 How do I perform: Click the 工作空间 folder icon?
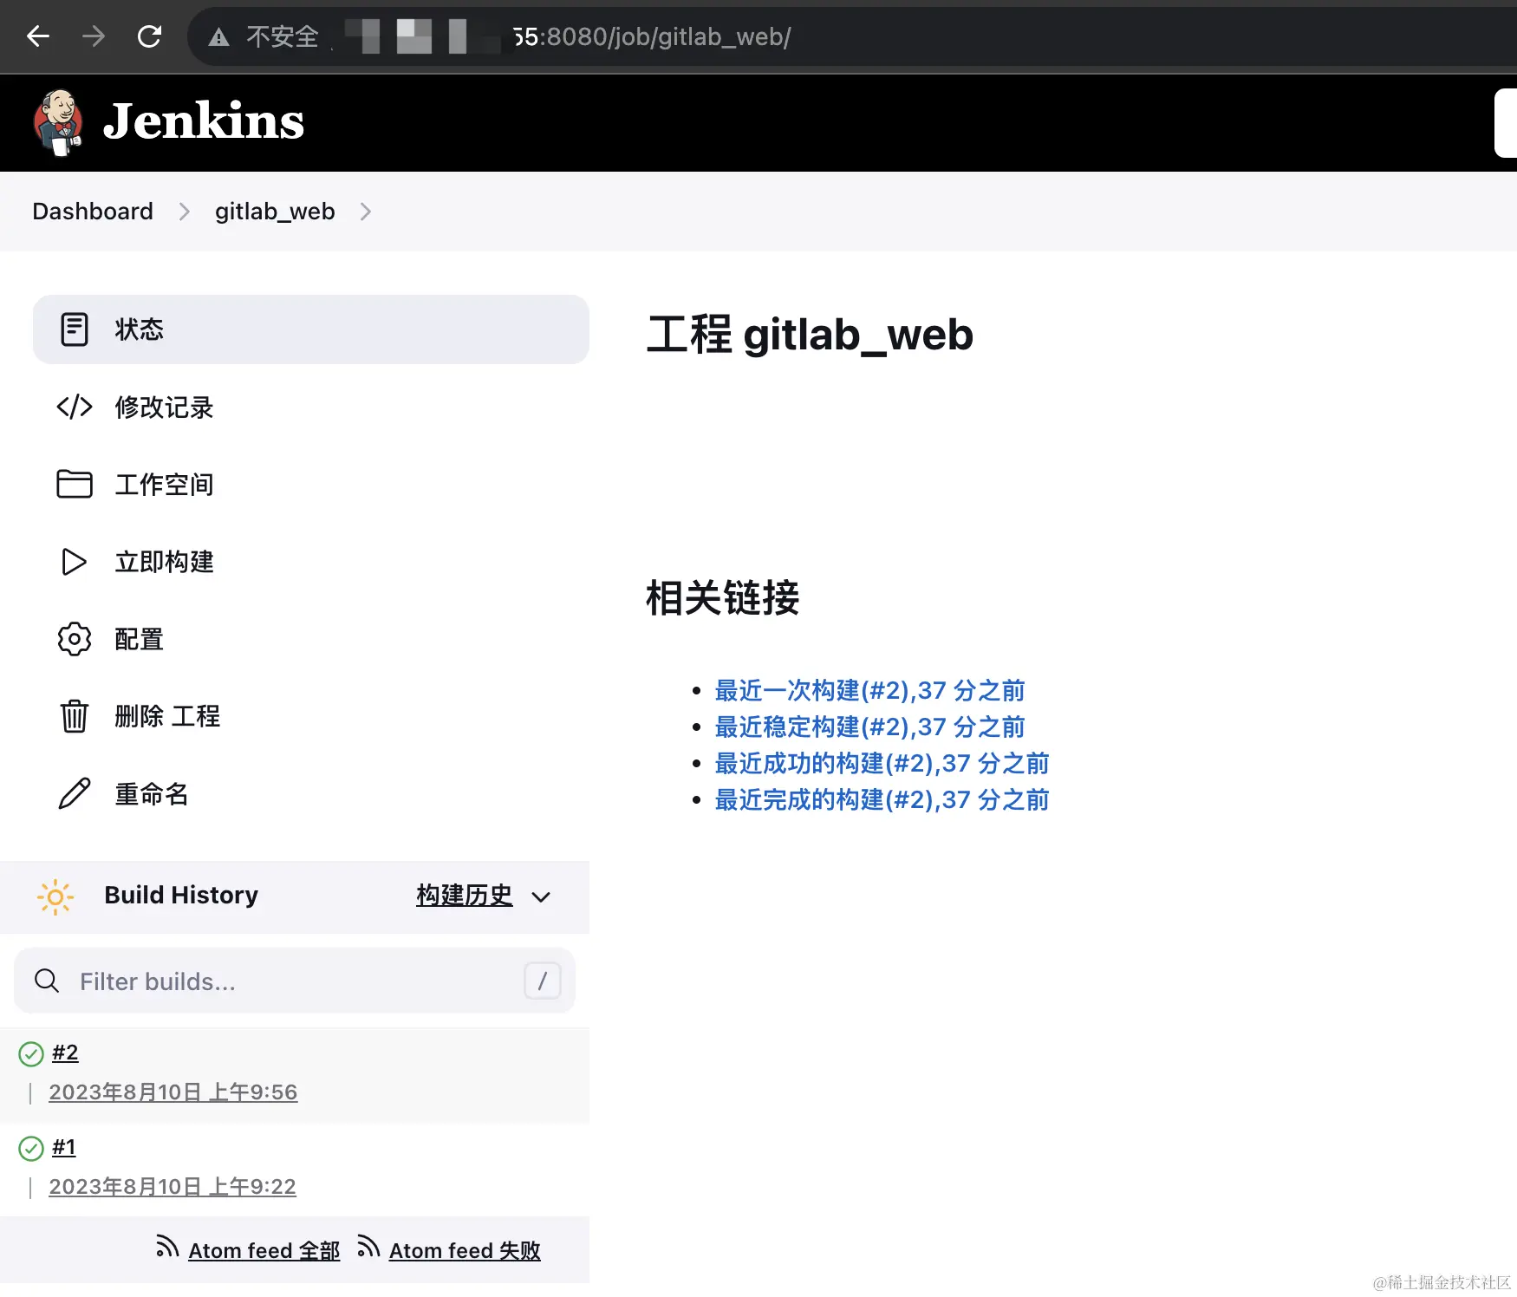(75, 484)
